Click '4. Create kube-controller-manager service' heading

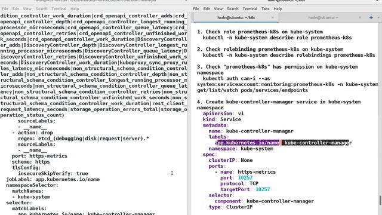[x=279, y=102]
